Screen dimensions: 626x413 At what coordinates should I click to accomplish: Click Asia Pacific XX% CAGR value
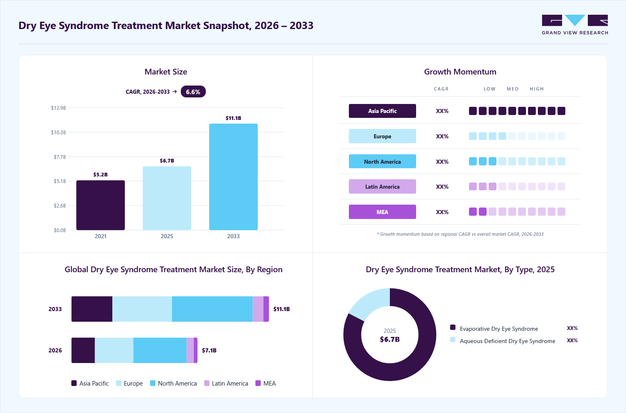click(442, 111)
